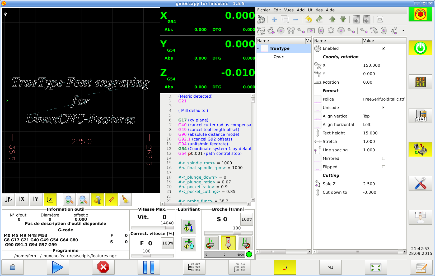Select Z view in preview
The height and width of the screenshot is (276, 435).
[x=50, y=200]
